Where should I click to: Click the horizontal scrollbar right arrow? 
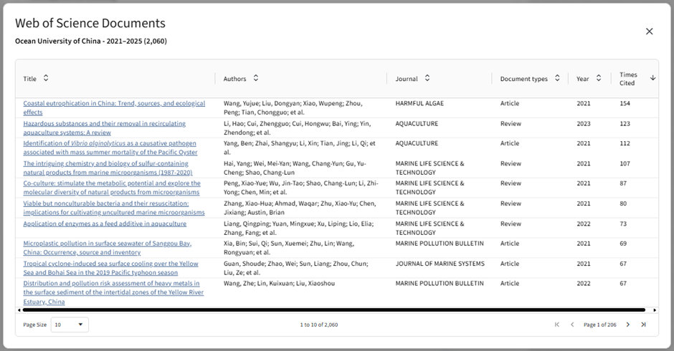(655, 309)
